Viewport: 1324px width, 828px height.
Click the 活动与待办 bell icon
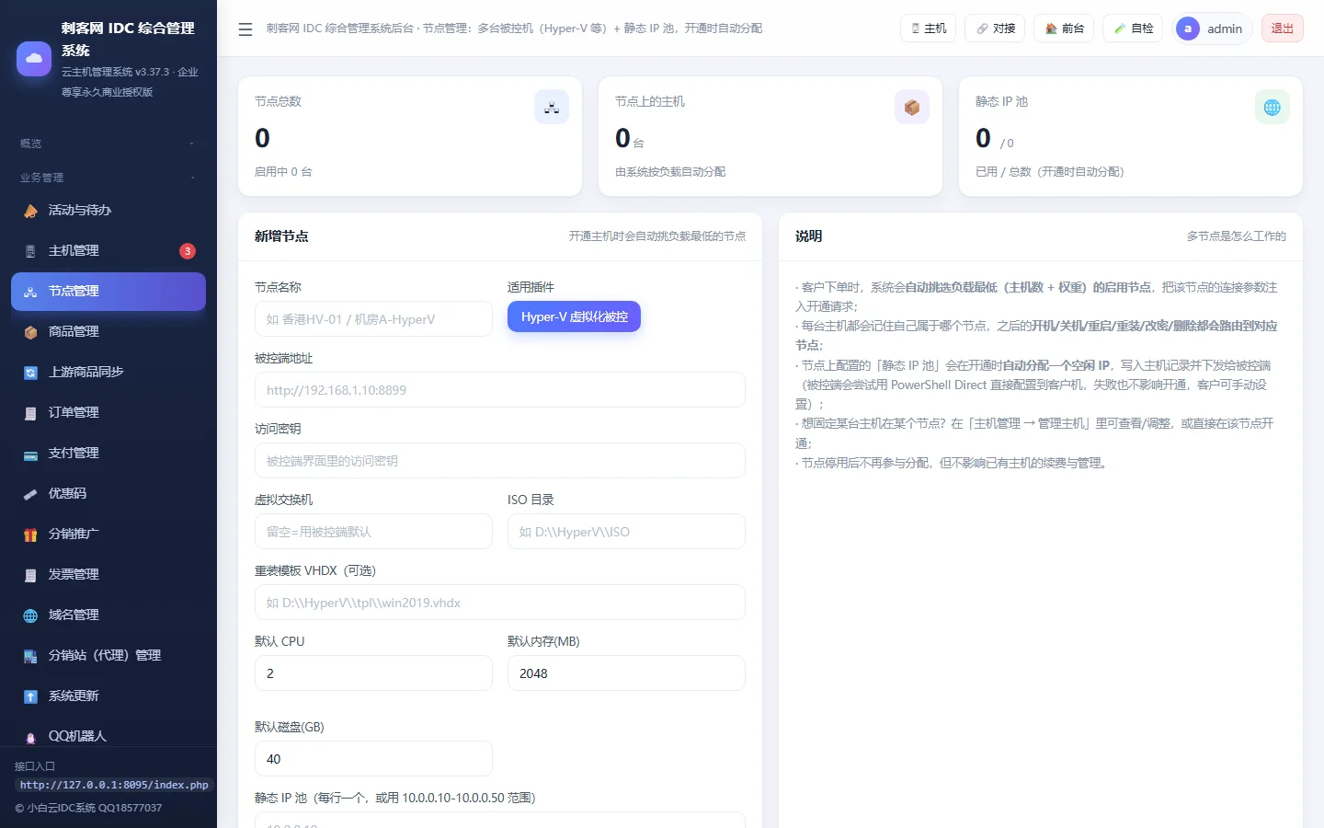[30, 211]
